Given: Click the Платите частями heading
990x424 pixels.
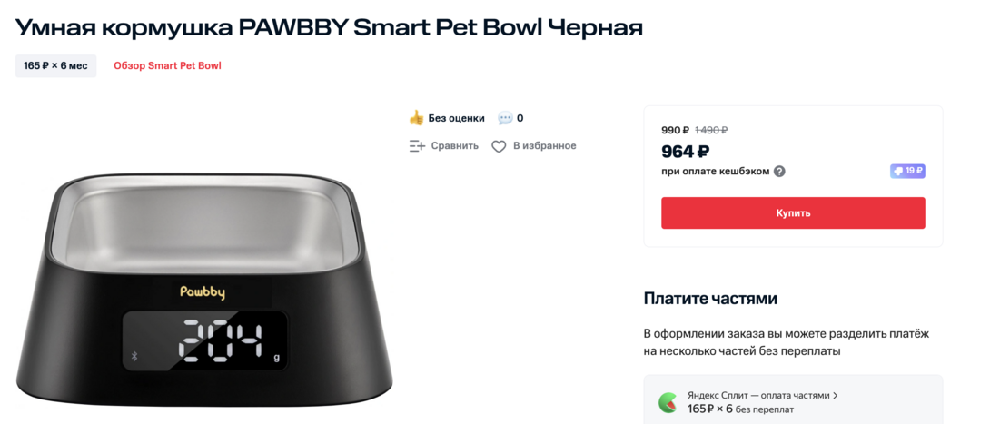Looking at the screenshot, I should point(710,299).
